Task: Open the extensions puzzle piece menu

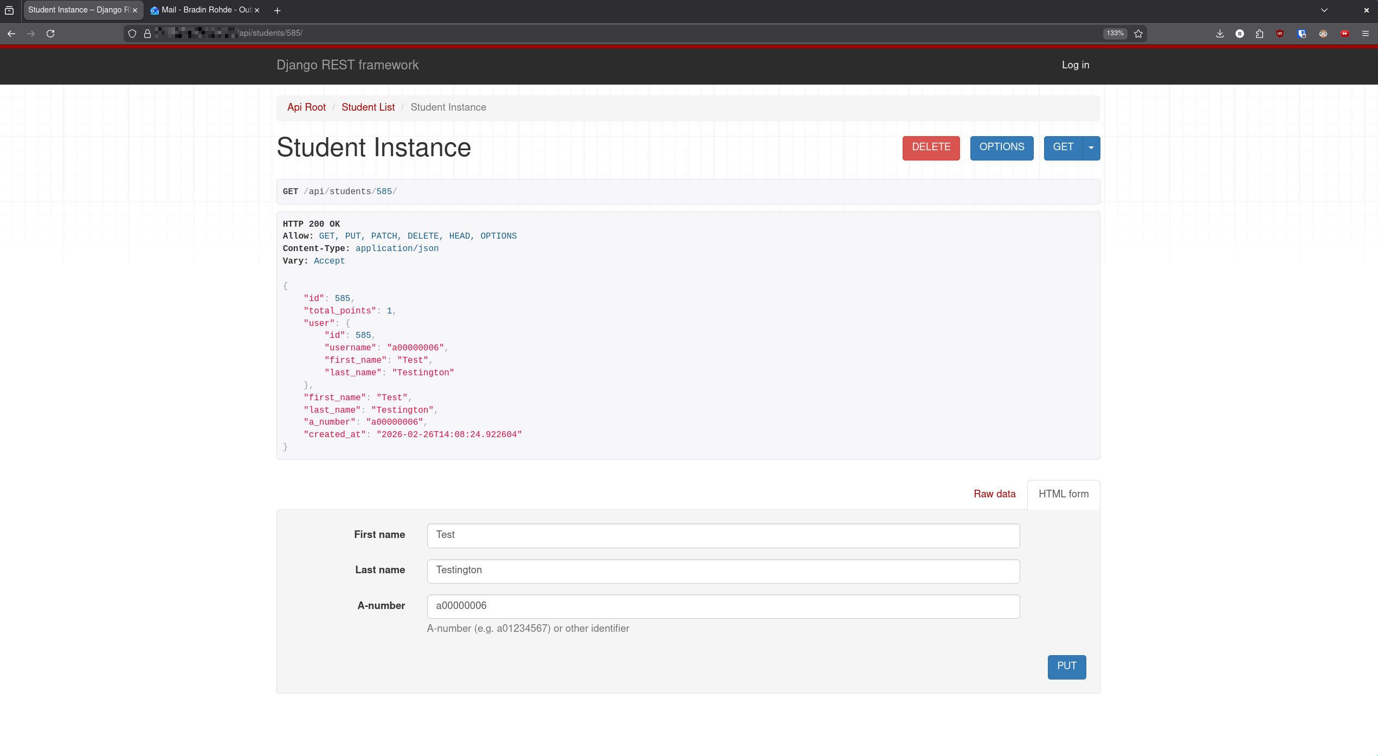Action: (x=1260, y=34)
